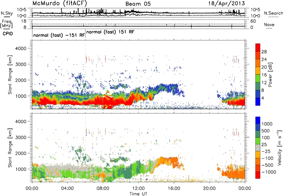283x196 pixels.
Task: Click the 04:00 time tick label
Action: point(67,189)
